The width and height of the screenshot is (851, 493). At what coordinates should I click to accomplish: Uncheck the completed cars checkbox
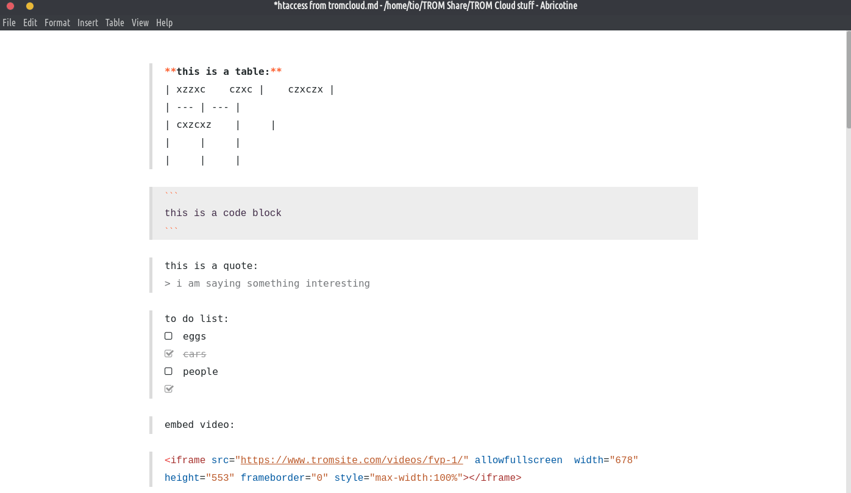(x=169, y=354)
